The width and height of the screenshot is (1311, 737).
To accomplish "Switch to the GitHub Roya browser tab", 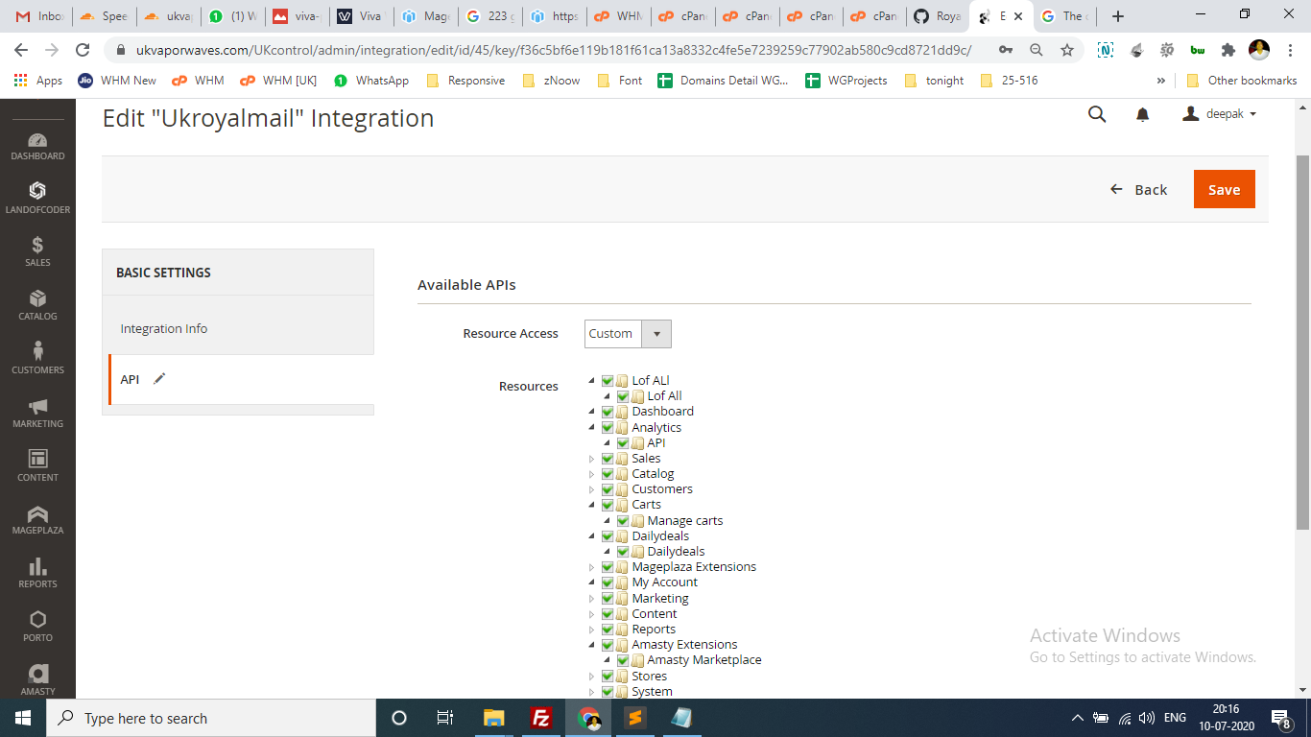I will click(x=937, y=16).
